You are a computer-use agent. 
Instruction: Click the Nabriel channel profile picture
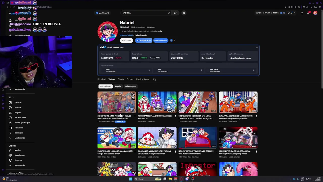107,31
